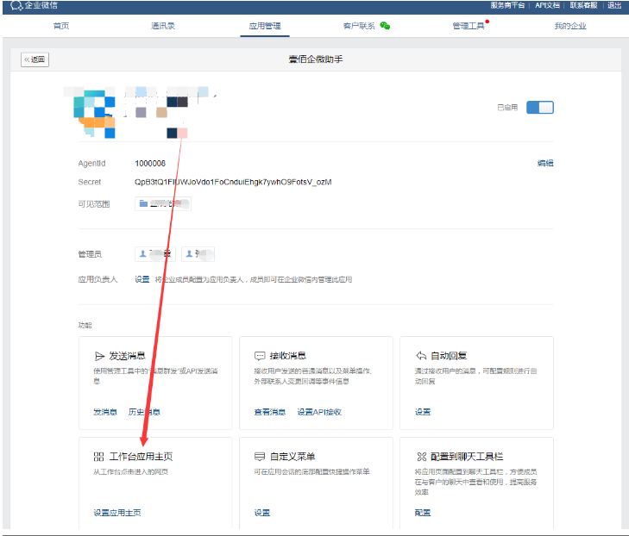Click the 编辑 link next to AgentId

(545, 163)
